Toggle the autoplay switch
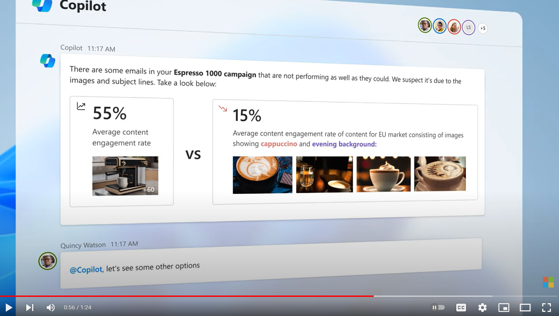This screenshot has width=559, height=316. coord(438,308)
